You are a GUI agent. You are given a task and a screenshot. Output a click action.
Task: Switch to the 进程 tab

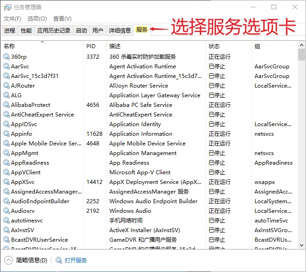tap(10, 30)
